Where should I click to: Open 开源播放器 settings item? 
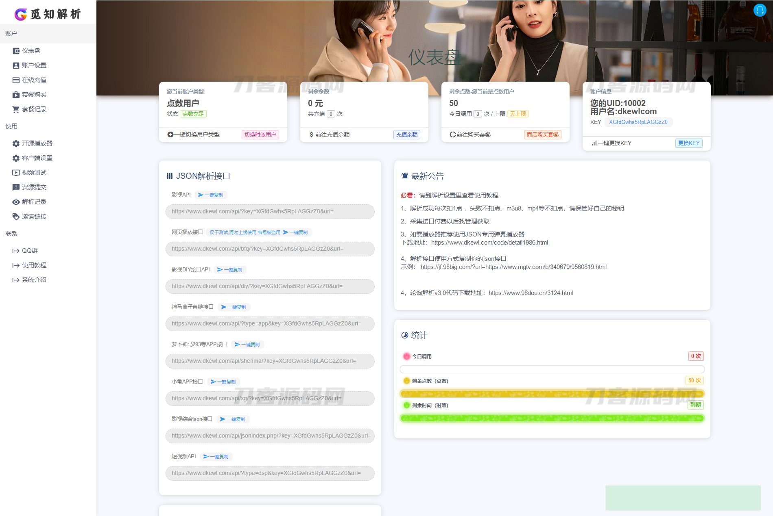[x=33, y=143]
